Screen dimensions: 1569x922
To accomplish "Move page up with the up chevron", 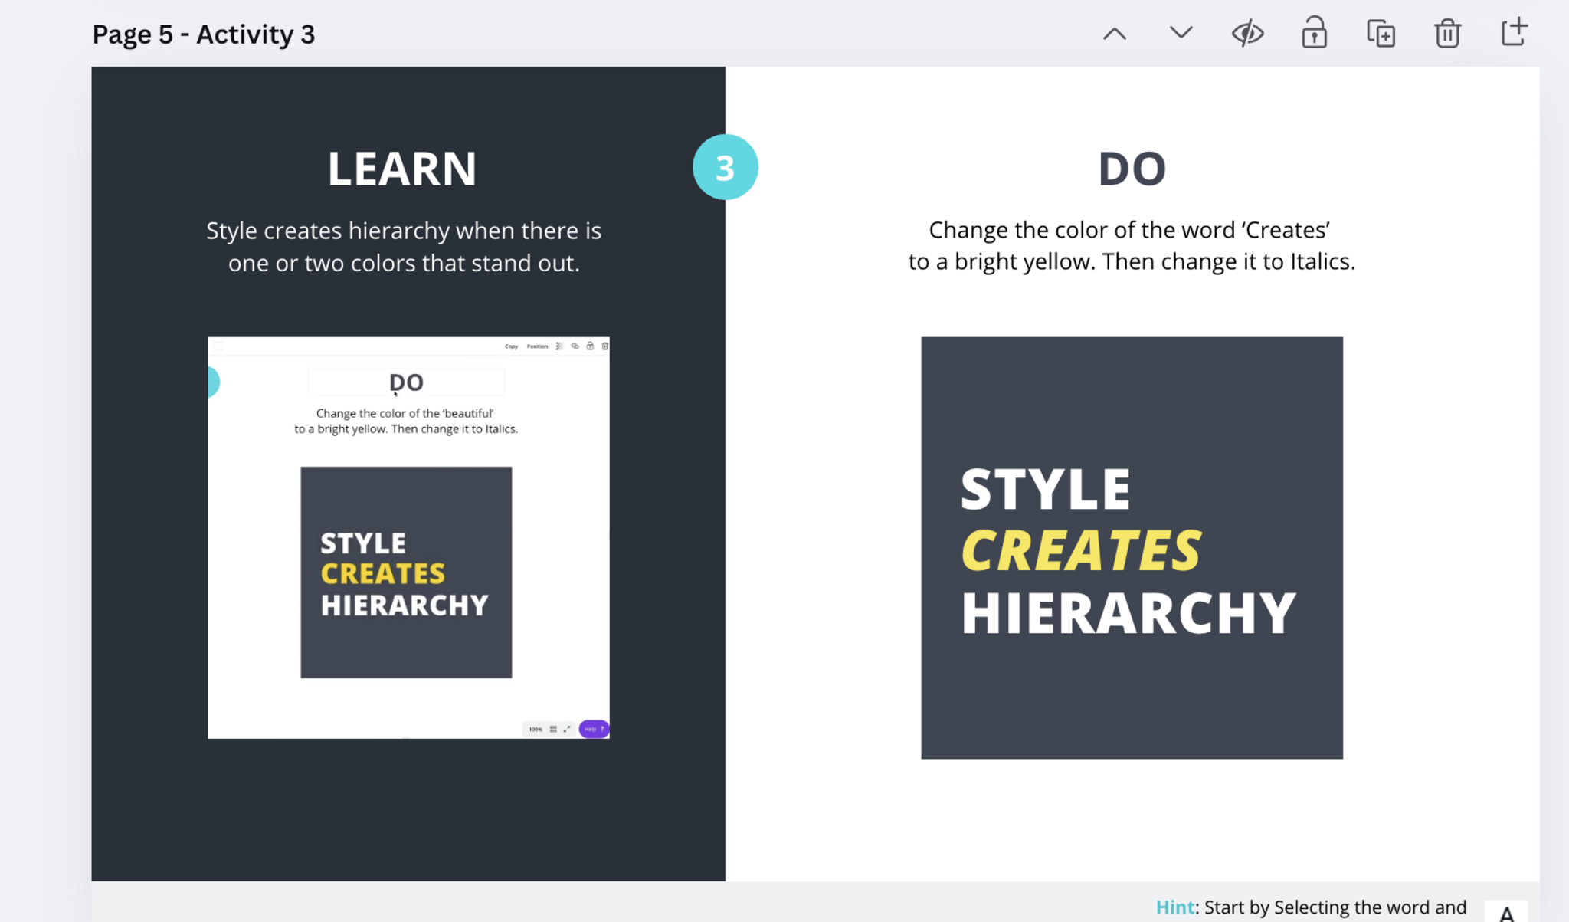I will [x=1115, y=34].
